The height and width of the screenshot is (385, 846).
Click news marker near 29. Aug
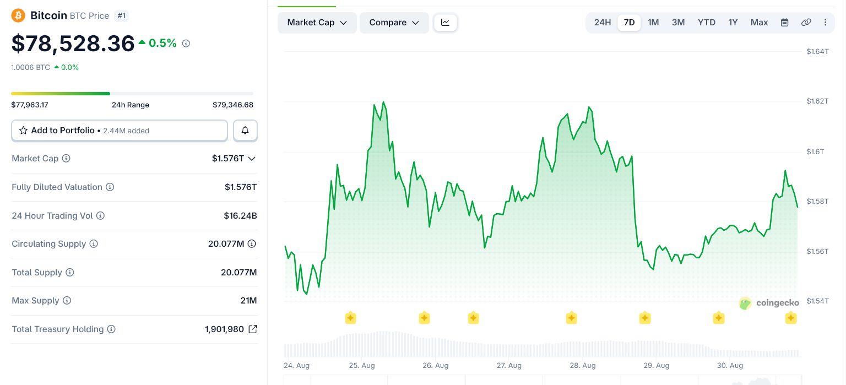click(x=645, y=318)
